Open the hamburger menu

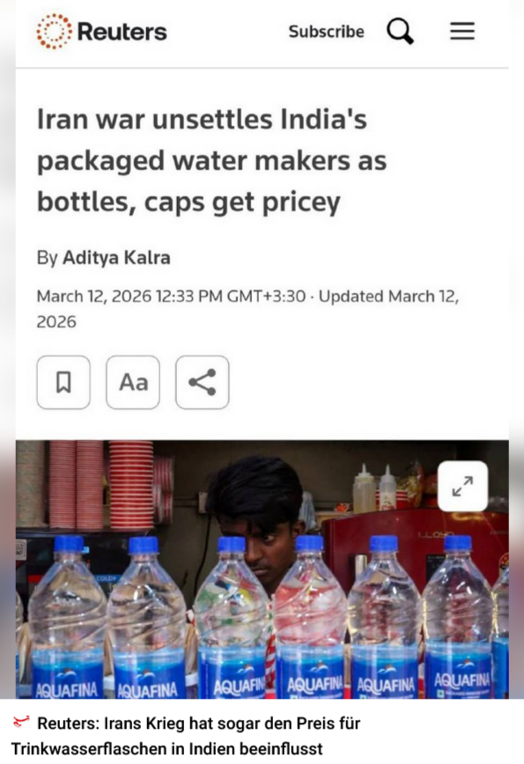click(462, 31)
